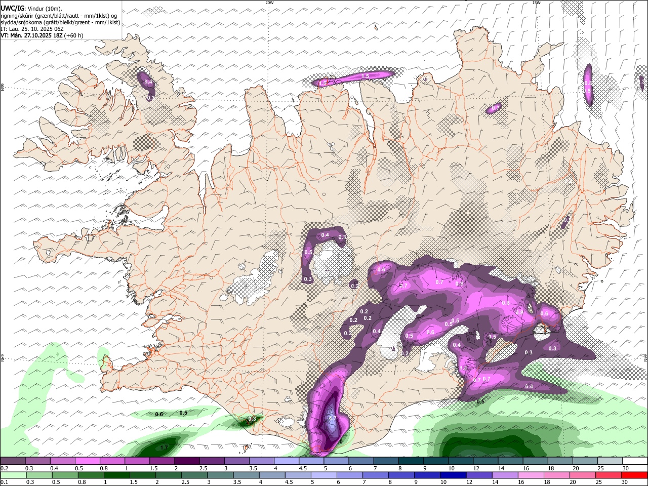Click the '(+60 h)' forecast offset text

(74, 35)
